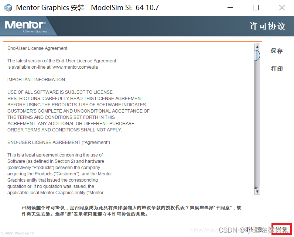Maximize the ModelSim installer window
This screenshot has height=237, width=294.
[x=256, y=8]
